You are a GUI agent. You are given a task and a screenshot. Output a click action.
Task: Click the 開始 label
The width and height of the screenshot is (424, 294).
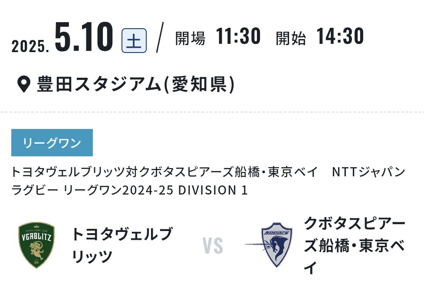click(291, 38)
